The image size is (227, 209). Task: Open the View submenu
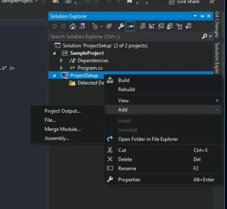click(163, 101)
